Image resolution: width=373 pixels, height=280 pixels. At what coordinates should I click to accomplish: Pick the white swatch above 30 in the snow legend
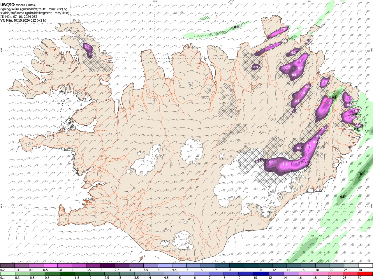pyautogui.click(x=365, y=266)
